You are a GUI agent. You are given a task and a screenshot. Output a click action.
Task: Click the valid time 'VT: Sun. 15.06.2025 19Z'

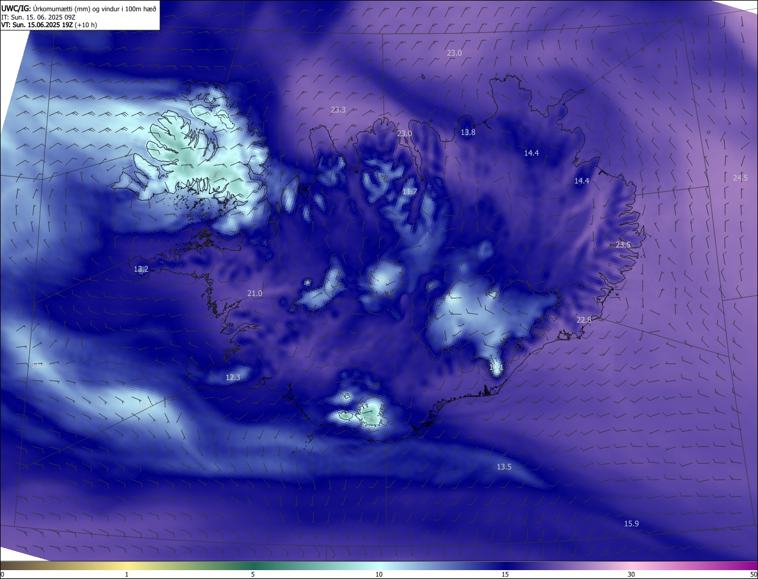(x=38, y=25)
